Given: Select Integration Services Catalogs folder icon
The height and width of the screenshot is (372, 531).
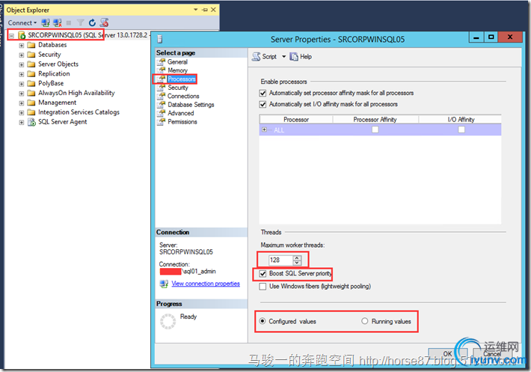Looking at the screenshot, I should [x=31, y=112].
